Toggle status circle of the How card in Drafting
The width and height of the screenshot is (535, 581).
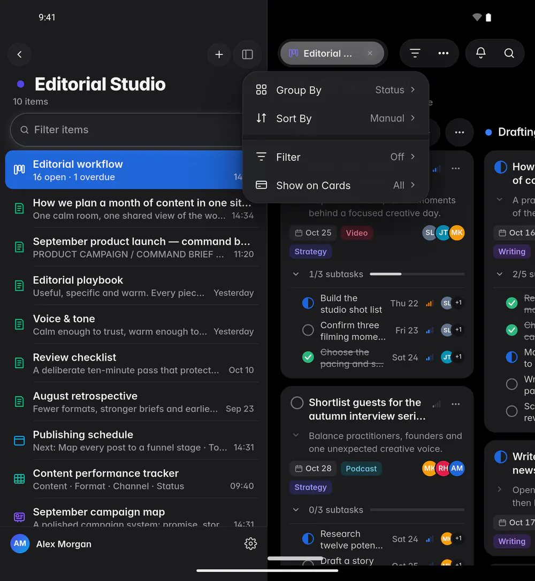(501, 167)
